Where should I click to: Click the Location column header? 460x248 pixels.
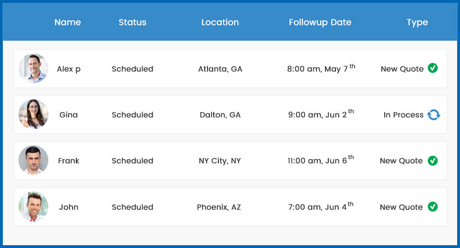220,22
